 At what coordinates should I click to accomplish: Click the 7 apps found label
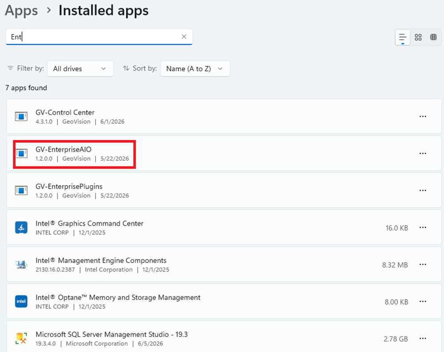point(26,88)
